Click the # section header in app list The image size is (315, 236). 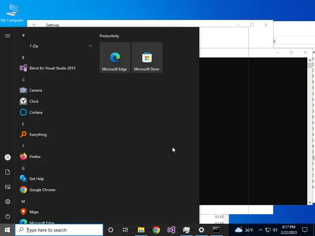click(23, 35)
